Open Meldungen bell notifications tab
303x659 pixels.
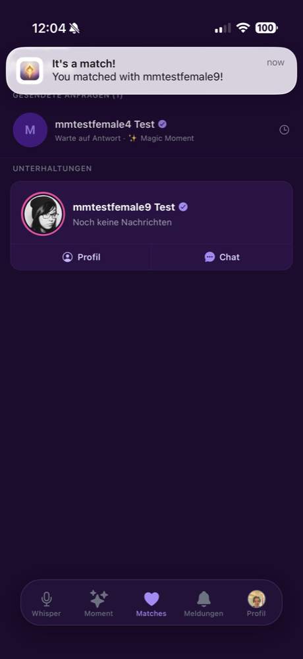tap(204, 604)
